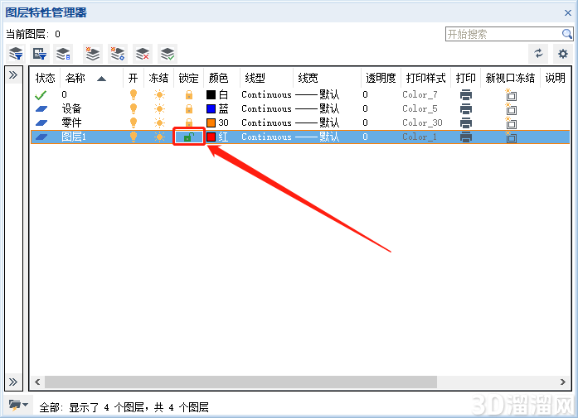Turn off the light bulb for layer 设备

click(134, 108)
